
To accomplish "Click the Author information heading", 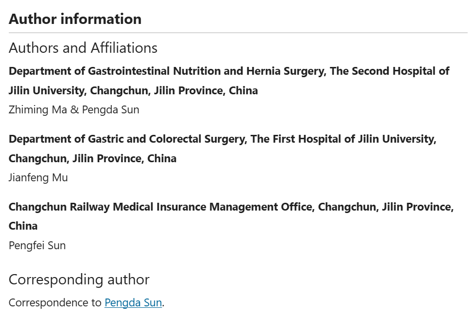I will pyautogui.click(x=75, y=19).
